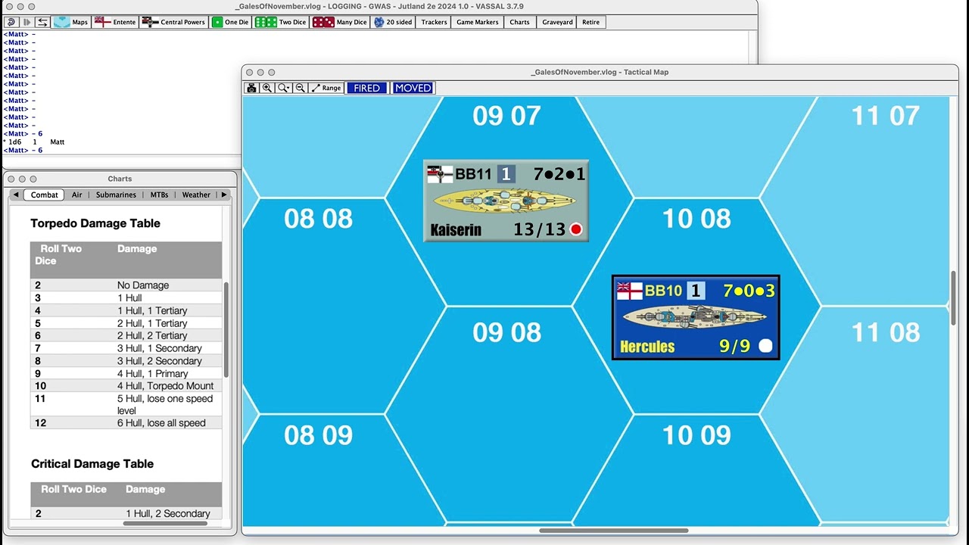Close the Charts window
Screen dimensions: 969x545
pos(11,179)
